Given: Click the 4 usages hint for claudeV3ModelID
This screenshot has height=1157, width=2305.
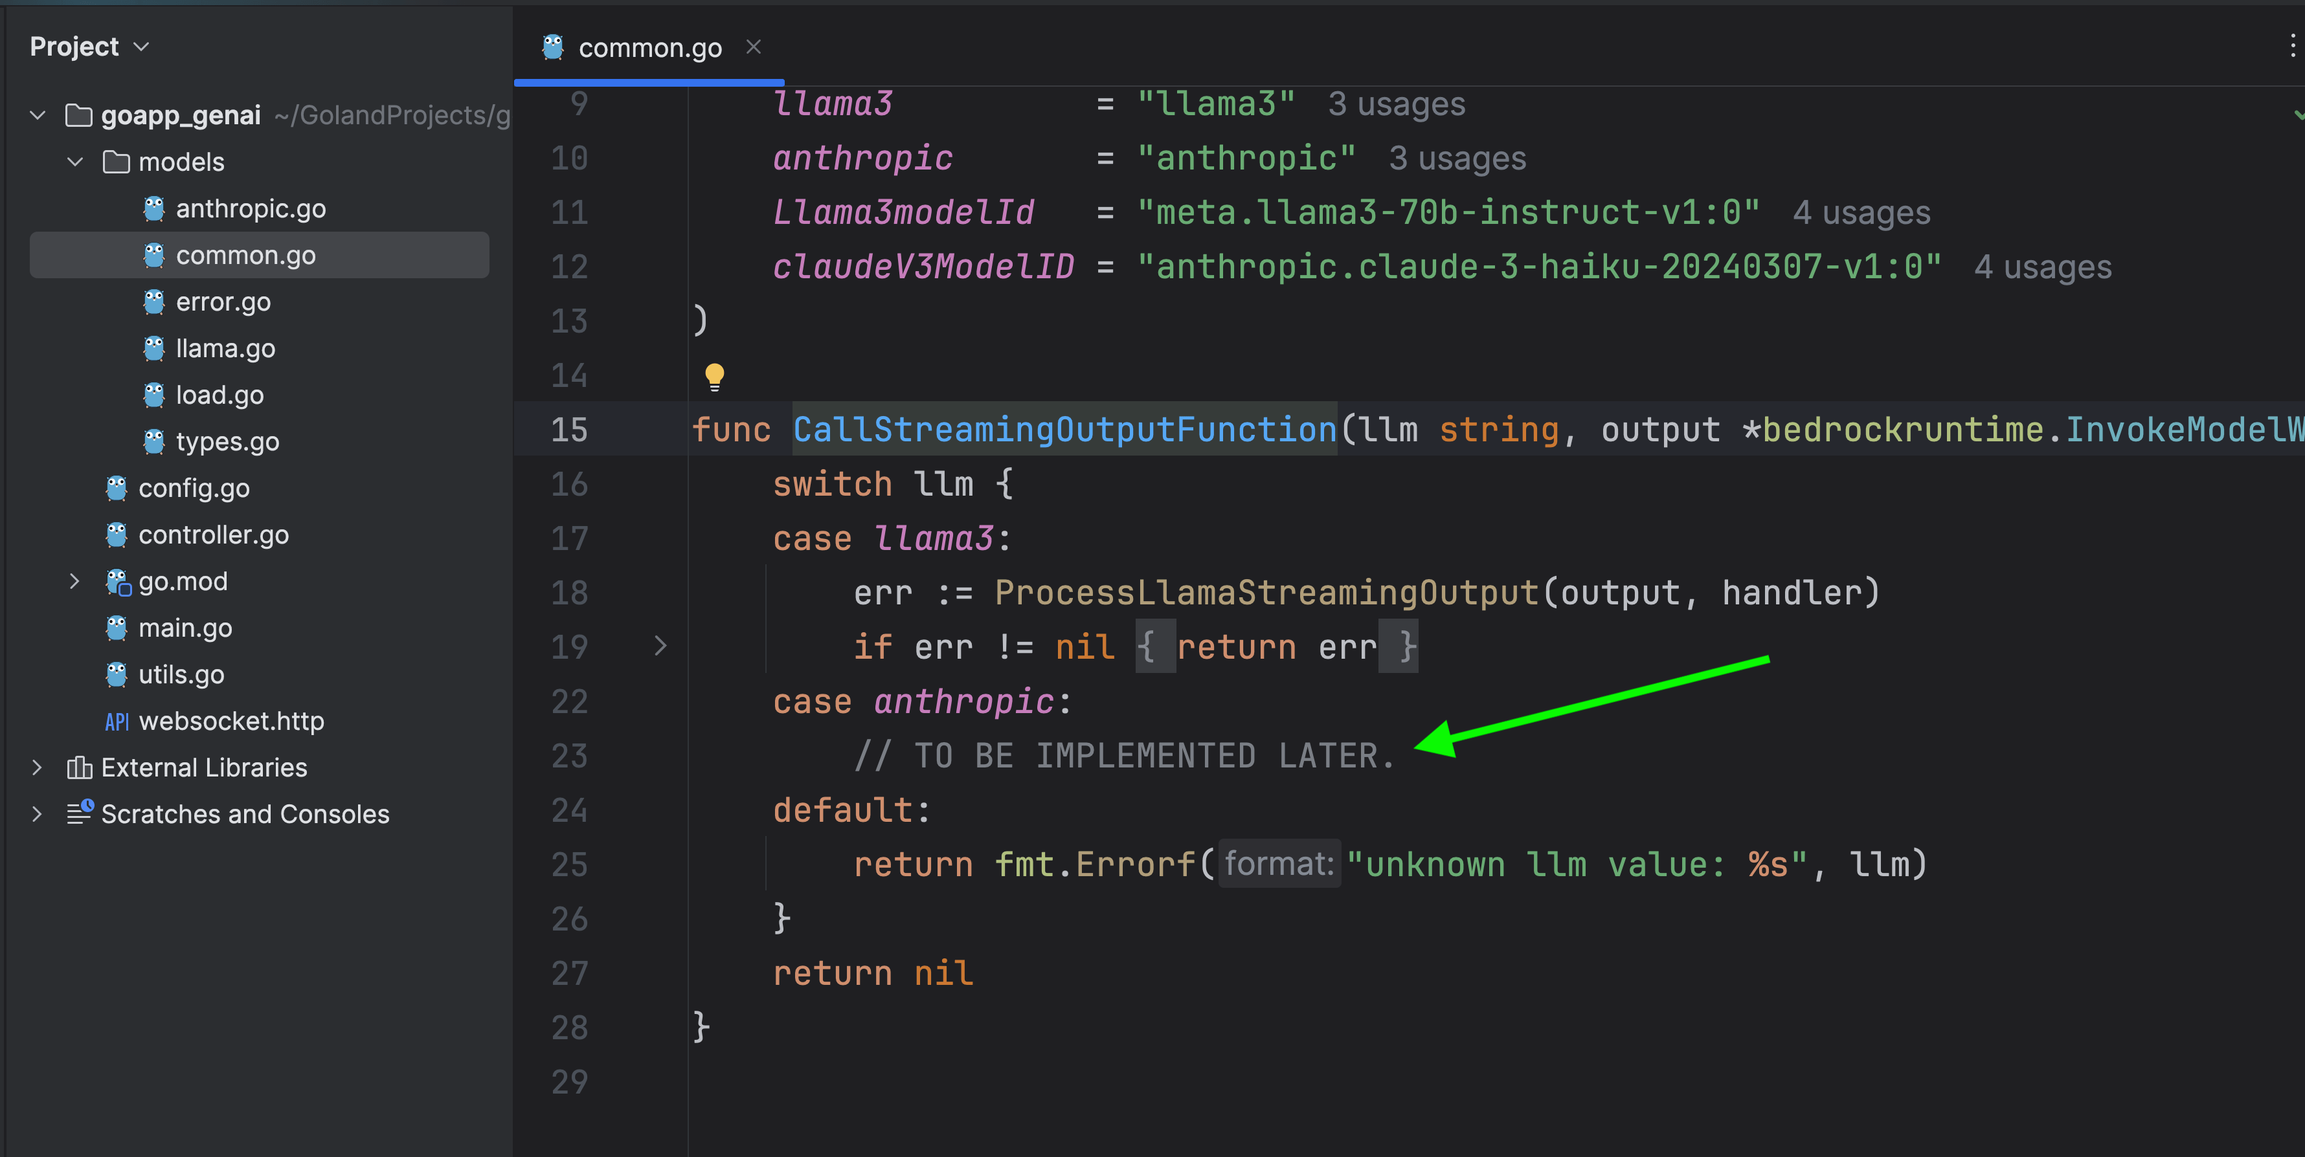Looking at the screenshot, I should coord(2042,267).
